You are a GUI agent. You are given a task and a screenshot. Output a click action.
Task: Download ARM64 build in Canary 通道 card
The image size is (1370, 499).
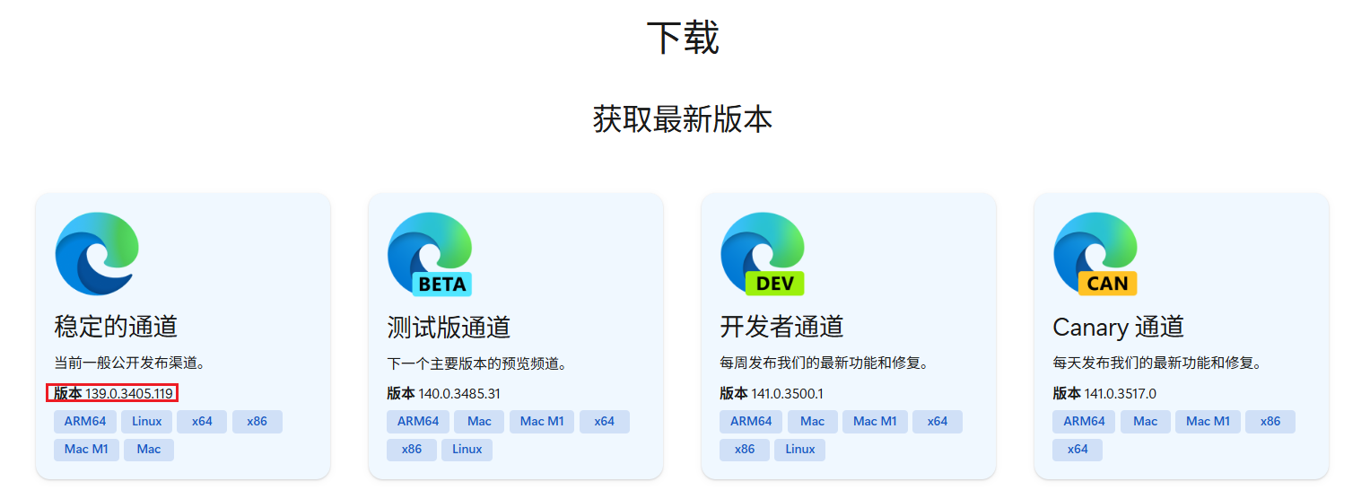tap(1084, 422)
